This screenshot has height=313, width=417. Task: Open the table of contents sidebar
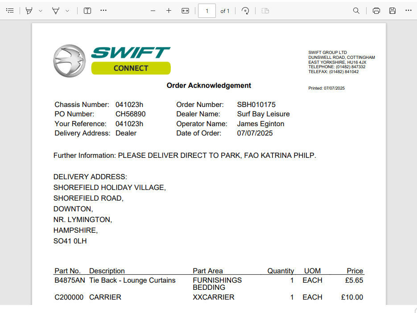10,11
